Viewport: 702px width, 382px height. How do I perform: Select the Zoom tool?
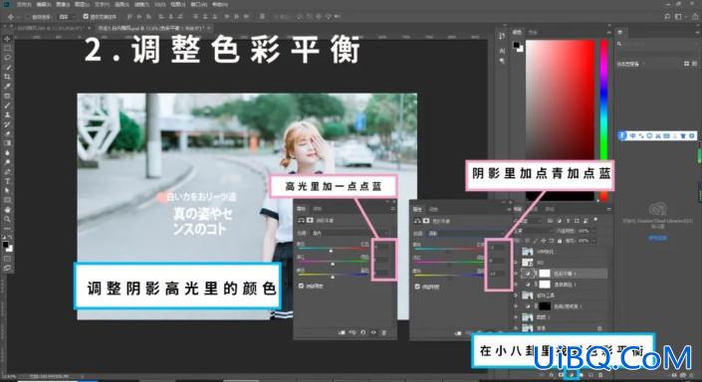click(x=7, y=219)
